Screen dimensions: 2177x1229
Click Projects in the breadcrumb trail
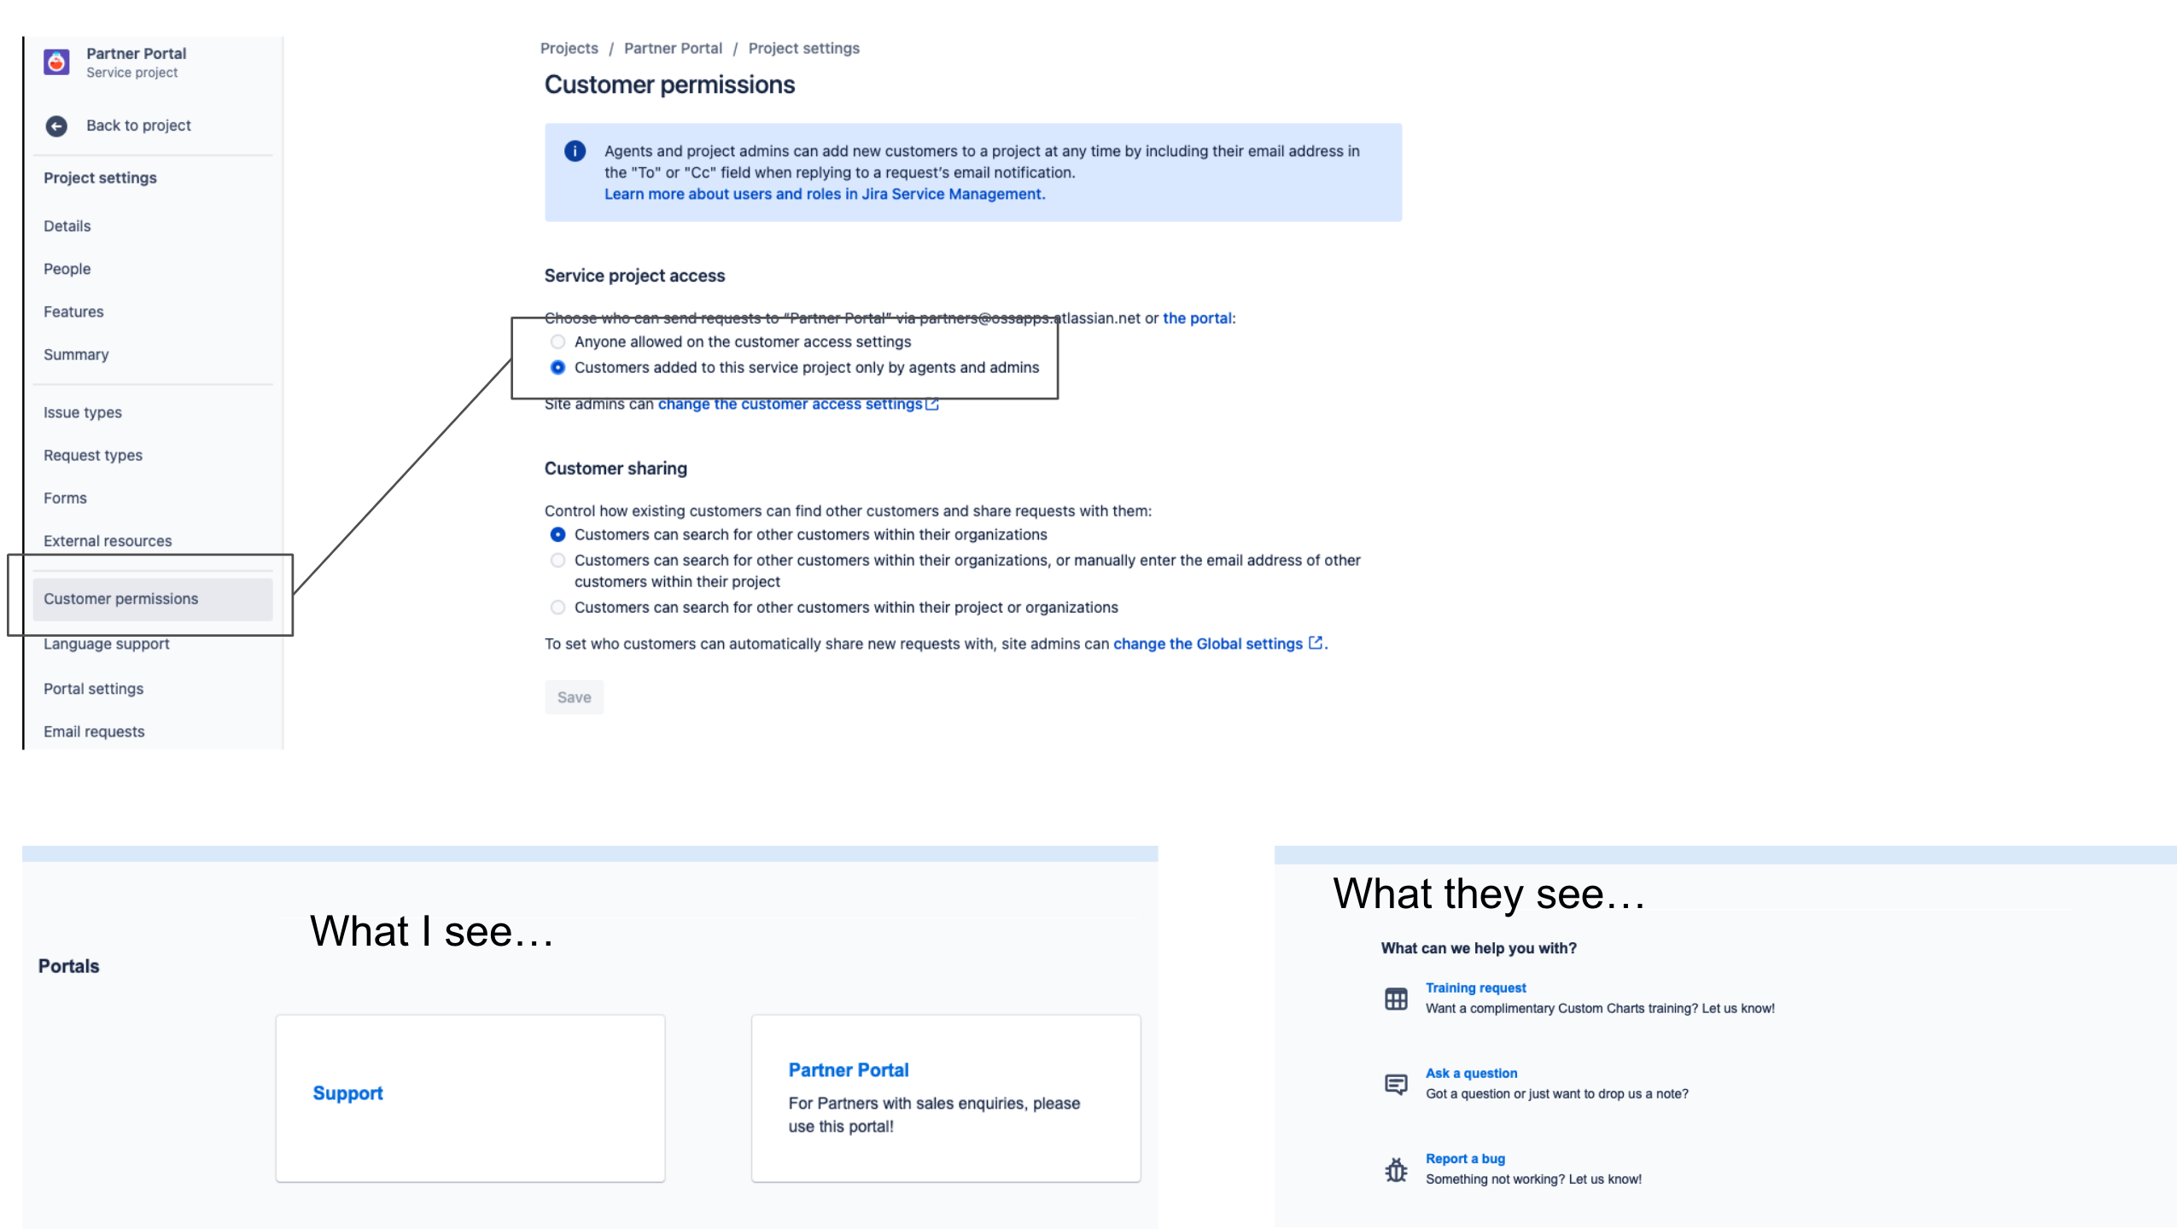[569, 48]
